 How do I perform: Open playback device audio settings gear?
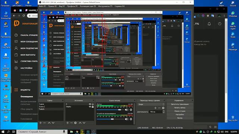click(x=131, y=119)
